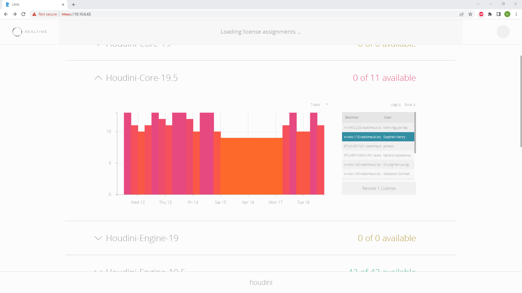
Task: Download Logs file
Action: [396, 105]
